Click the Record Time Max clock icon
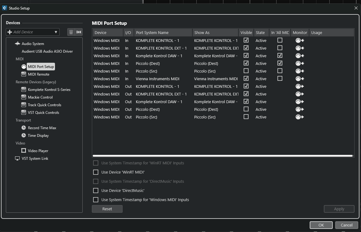This screenshot has height=232, width=361. tap(24, 128)
